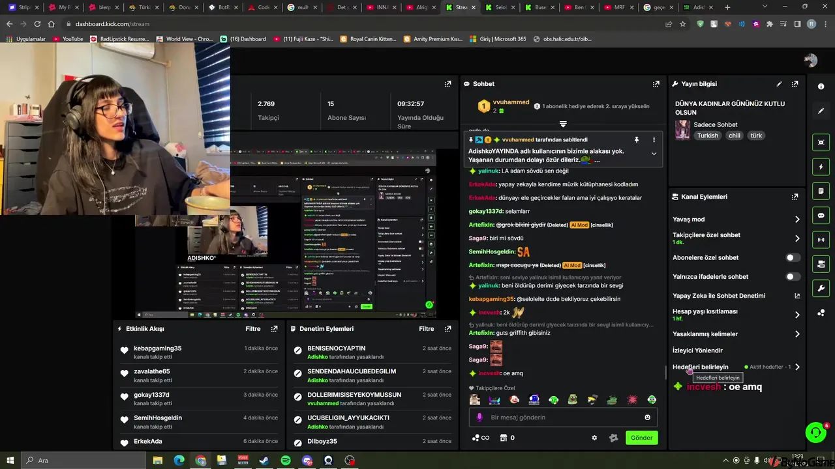Click the pencil icon in right sidebar
Screen dimensions: 835x469
(x=821, y=111)
